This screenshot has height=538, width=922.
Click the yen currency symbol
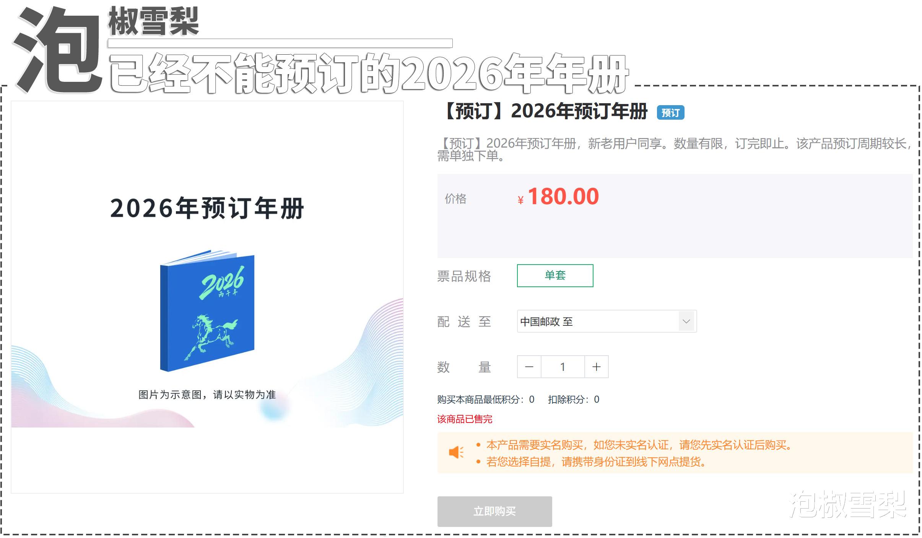click(520, 200)
